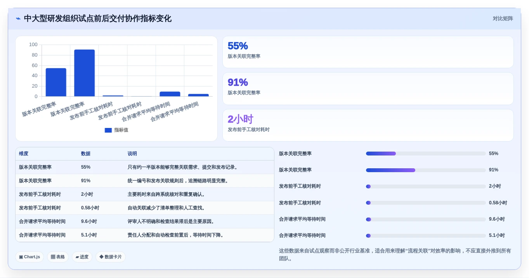Click the note 责任人分配和自动检查前置后，等待时间下降。
This screenshot has width=529, height=278.
point(176,235)
